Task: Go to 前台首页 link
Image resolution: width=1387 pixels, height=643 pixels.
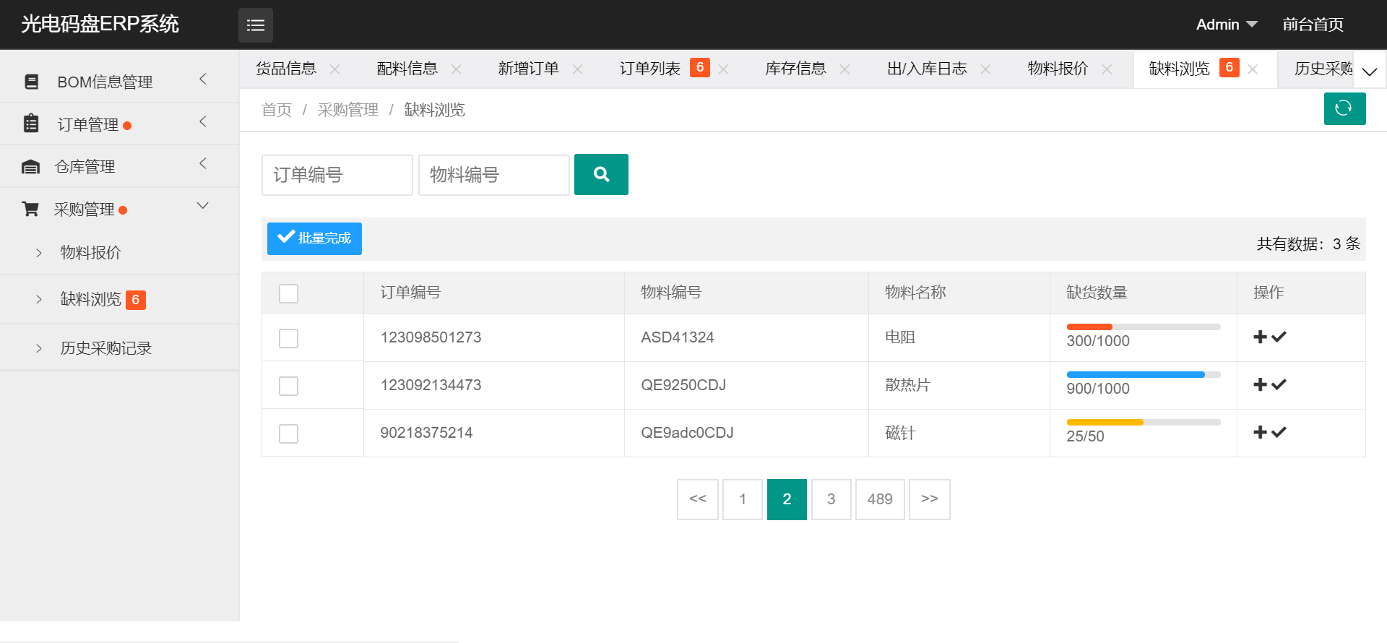Action: coord(1313,25)
